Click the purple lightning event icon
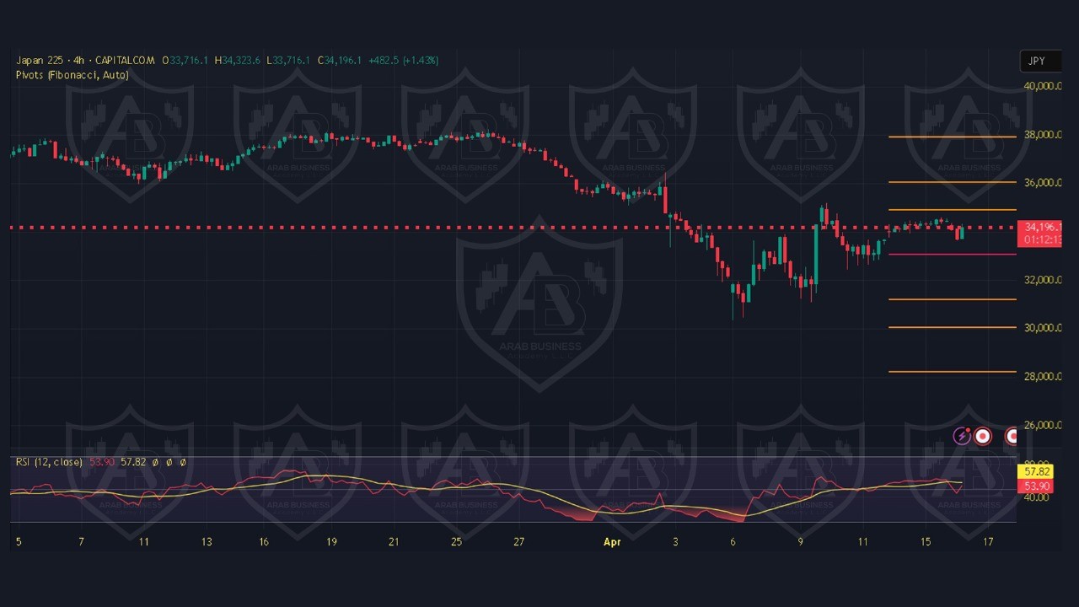 click(x=961, y=436)
